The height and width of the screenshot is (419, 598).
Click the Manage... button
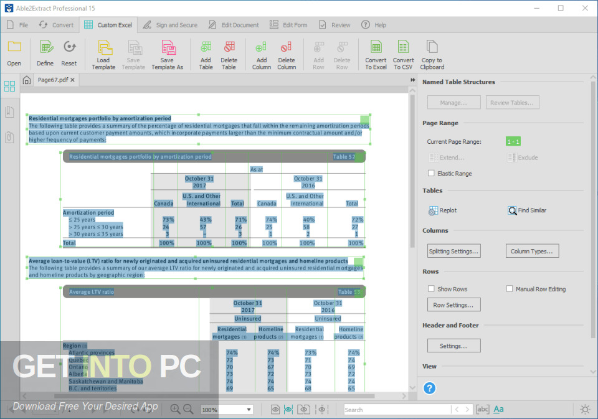[x=454, y=102]
